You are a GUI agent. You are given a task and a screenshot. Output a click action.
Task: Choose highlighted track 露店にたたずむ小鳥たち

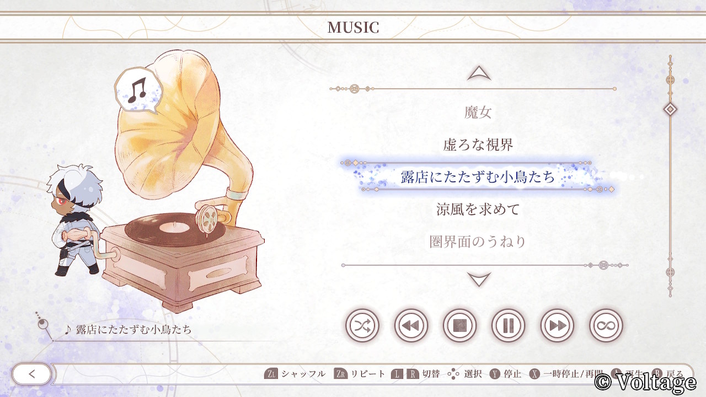pos(478,177)
